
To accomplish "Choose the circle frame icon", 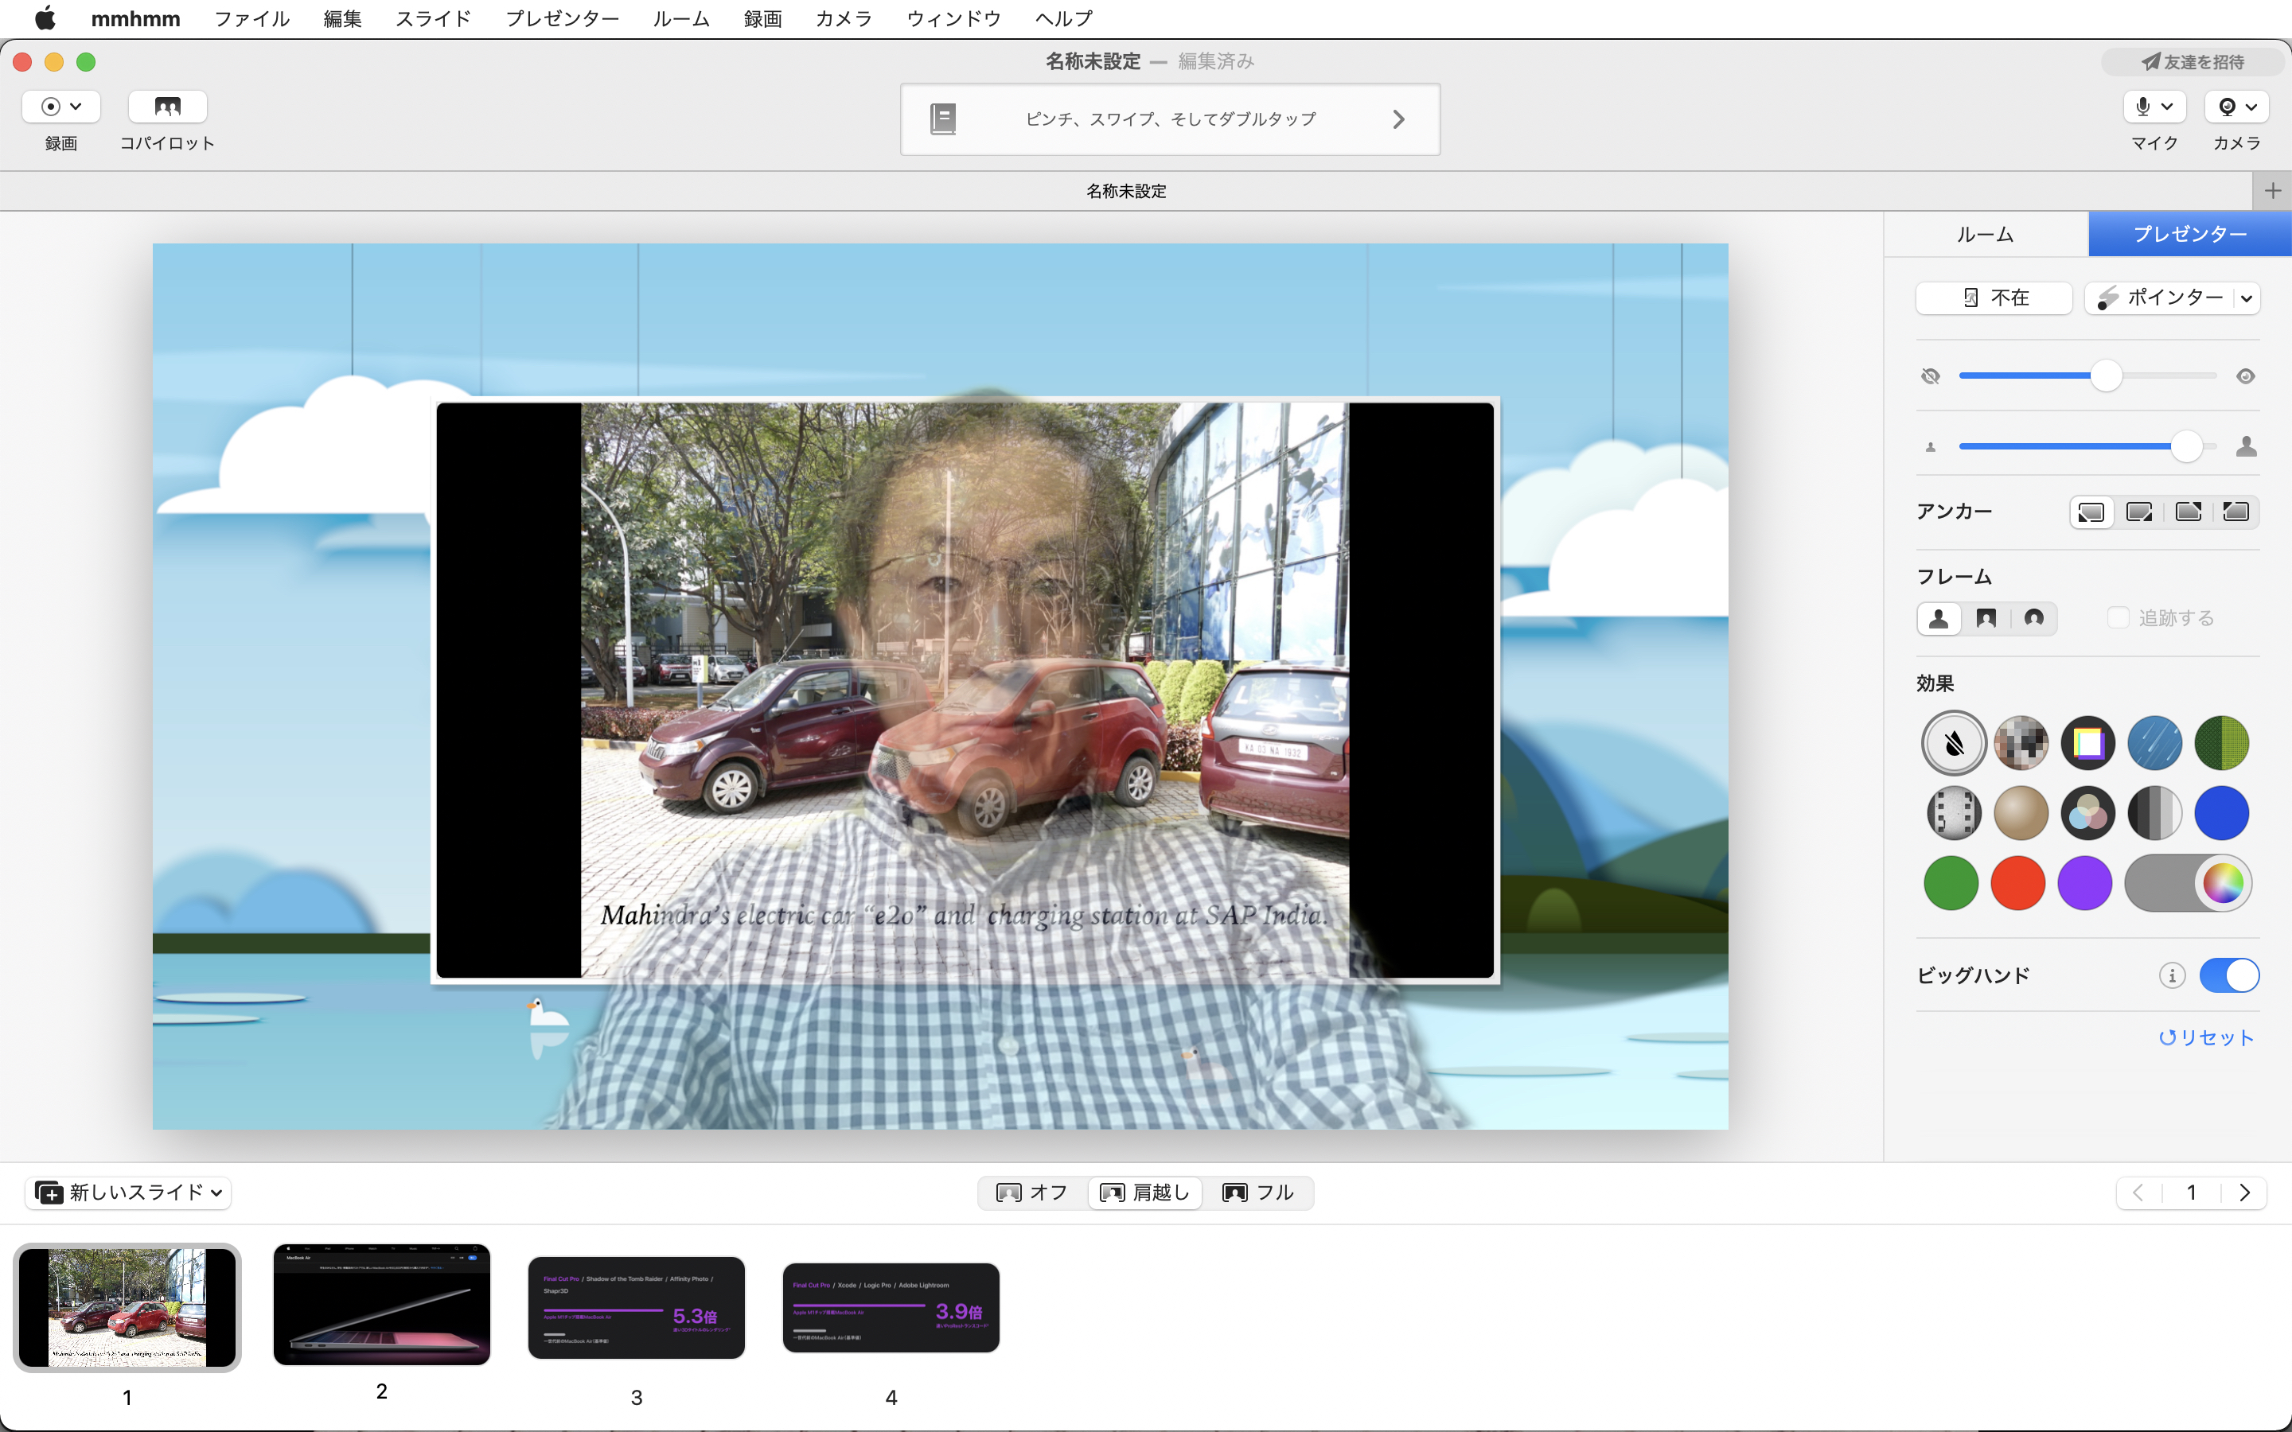I will [2033, 618].
